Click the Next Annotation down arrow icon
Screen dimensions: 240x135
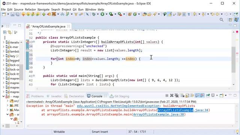pos(195,14)
